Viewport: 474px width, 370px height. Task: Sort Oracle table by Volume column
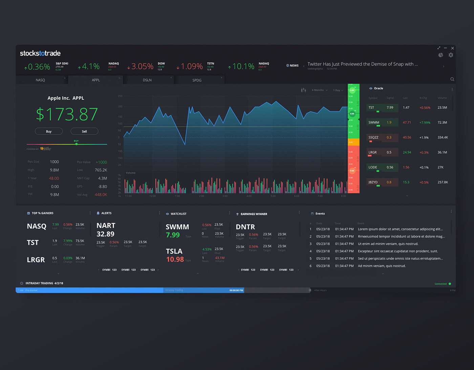pos(442,98)
